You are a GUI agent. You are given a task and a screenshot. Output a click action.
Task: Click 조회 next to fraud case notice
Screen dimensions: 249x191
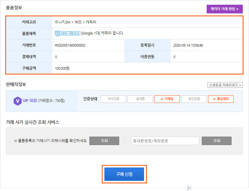pyautogui.click(x=104, y=141)
